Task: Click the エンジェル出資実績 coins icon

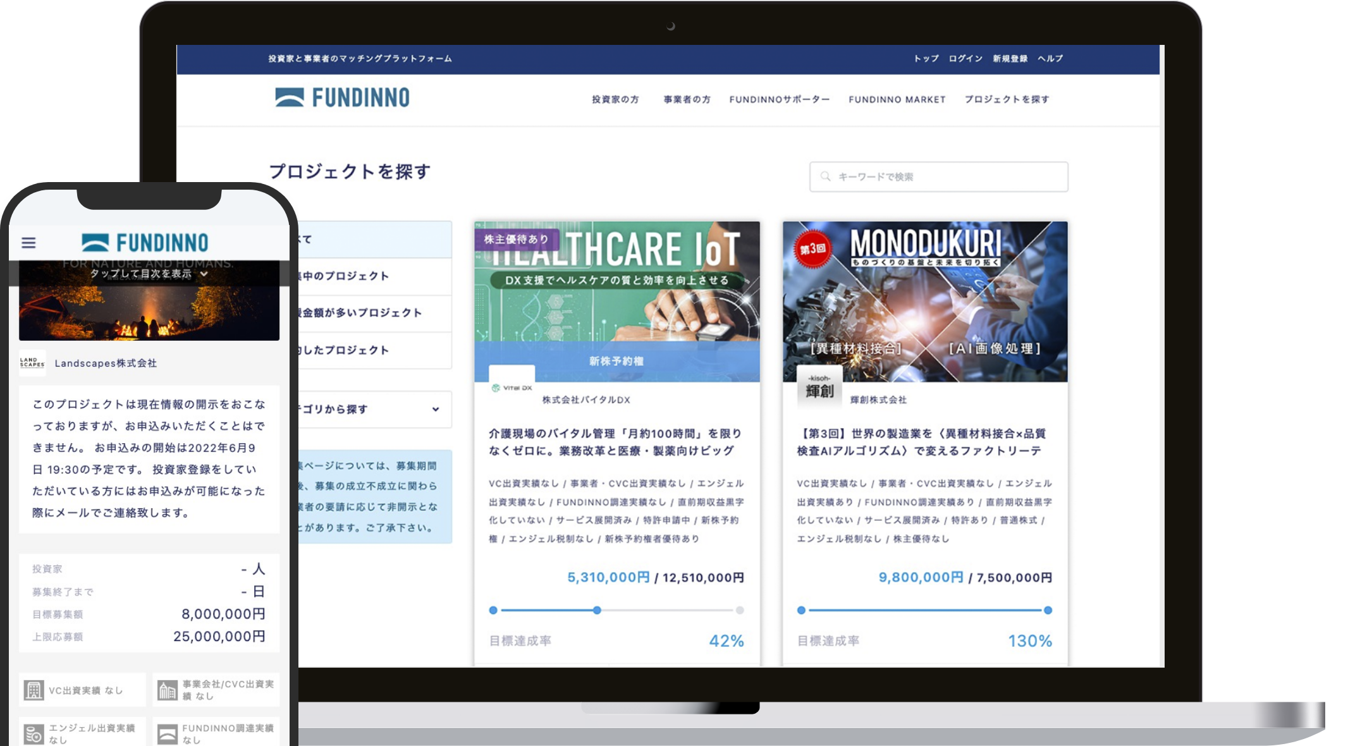Action: pyautogui.click(x=34, y=734)
